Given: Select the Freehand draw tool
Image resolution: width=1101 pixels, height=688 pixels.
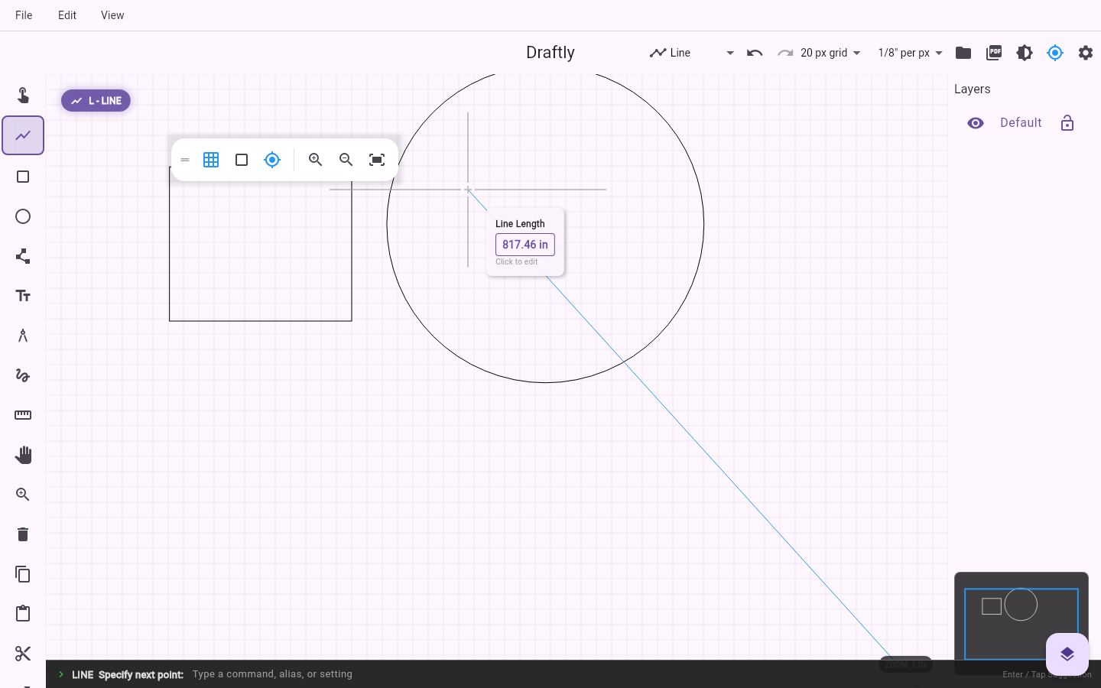Looking at the screenshot, I should coord(23,375).
